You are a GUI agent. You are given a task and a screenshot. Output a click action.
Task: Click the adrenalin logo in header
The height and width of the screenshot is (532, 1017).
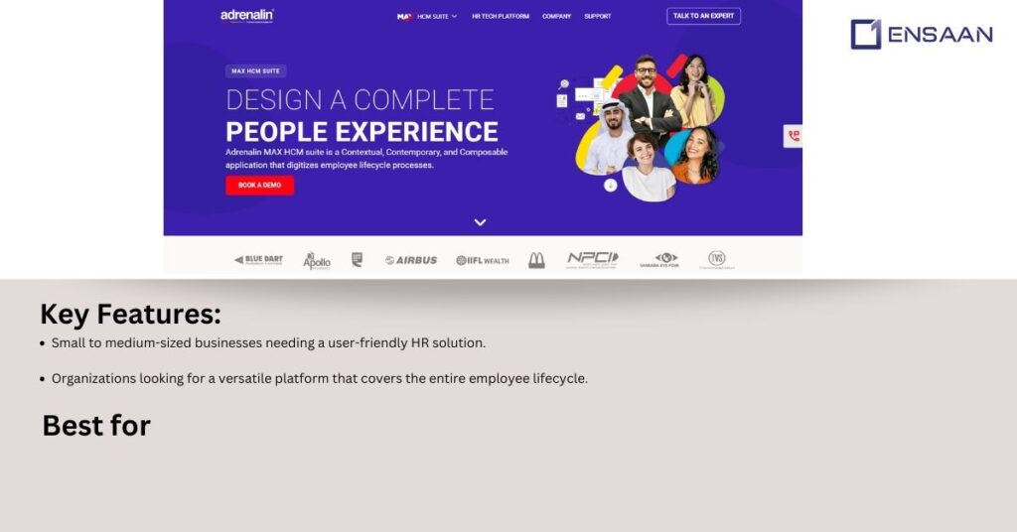247,16
